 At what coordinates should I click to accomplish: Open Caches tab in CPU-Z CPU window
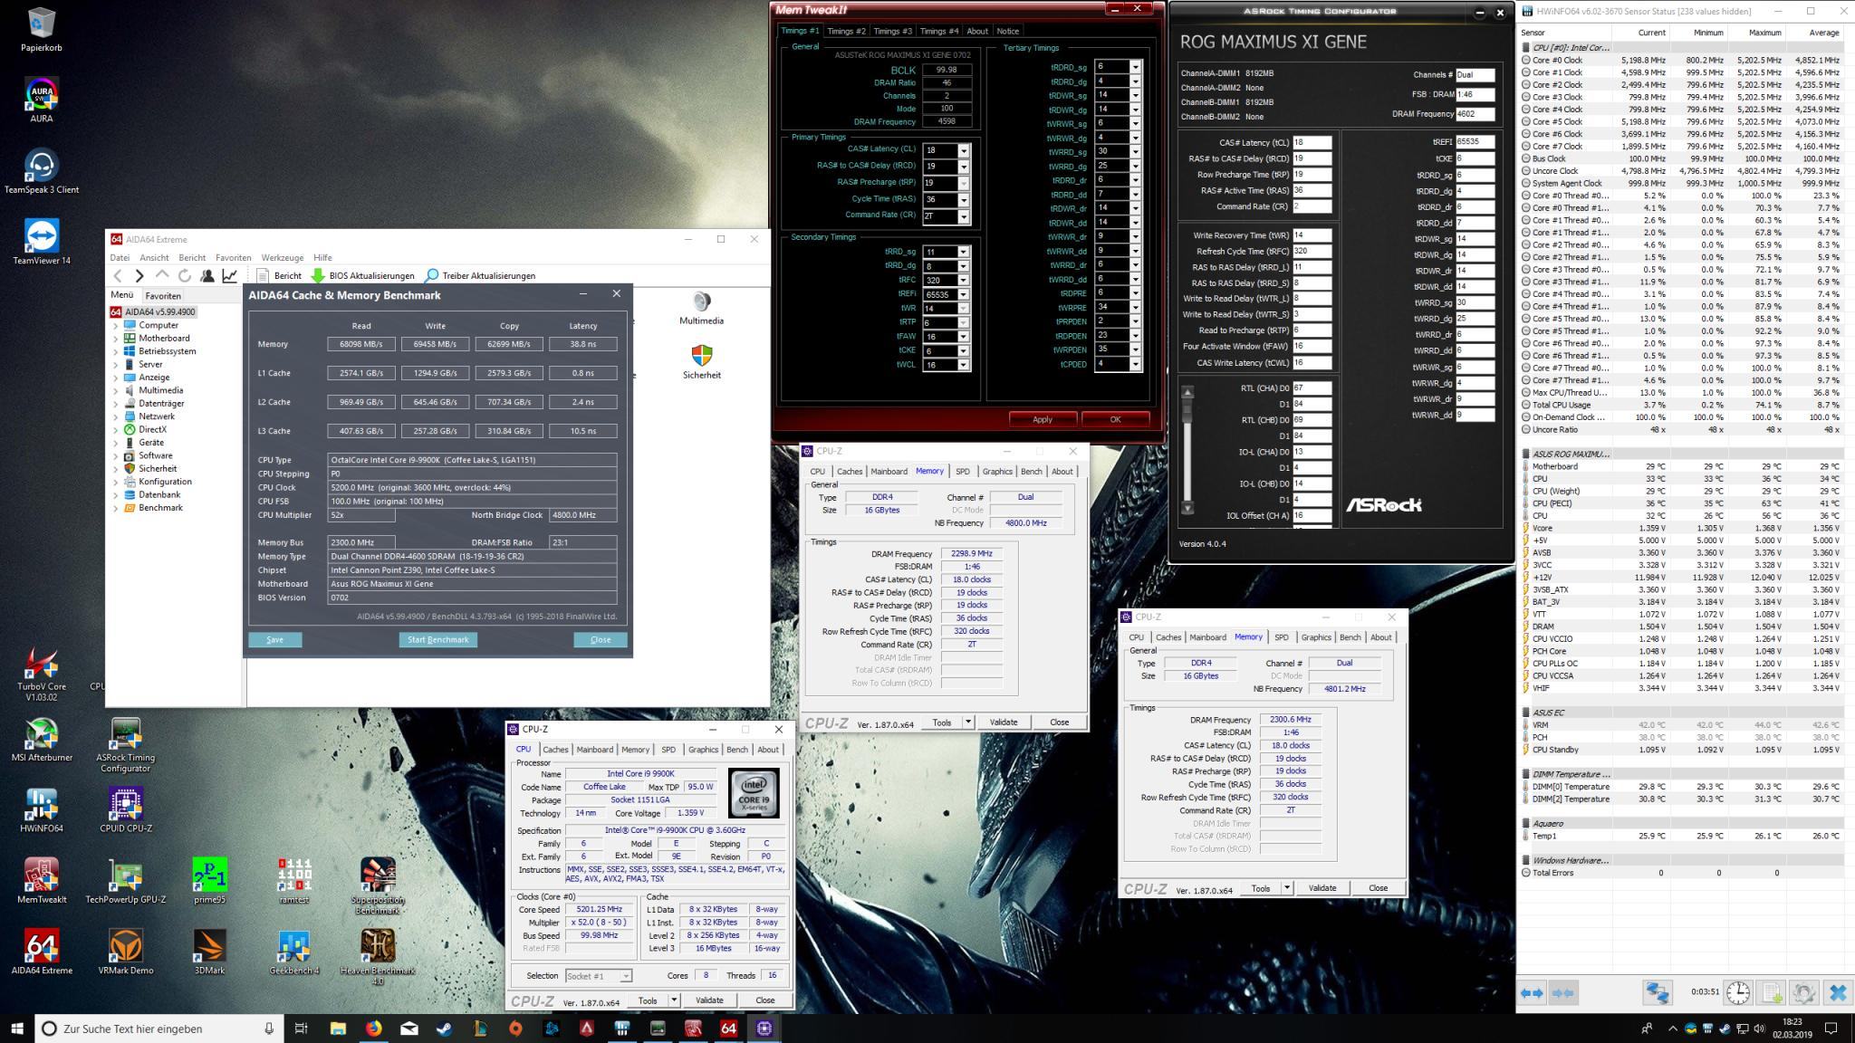555,750
